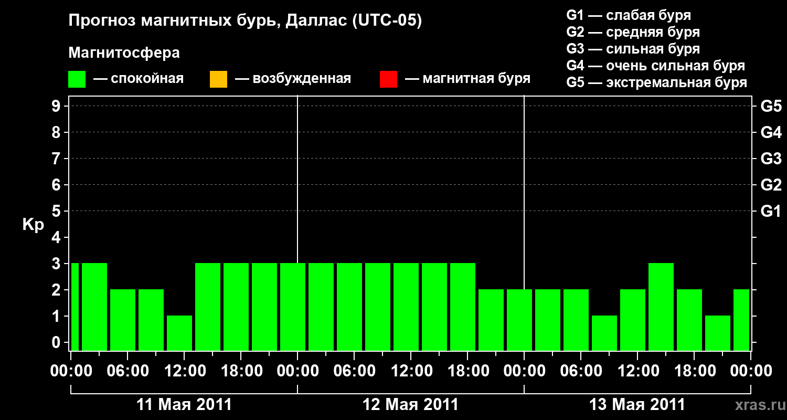Select the chart title 'Прогноз магнитных бурь, Даллас (UTC-05)'
Viewport: 787px width, 420px height.
[x=245, y=21]
